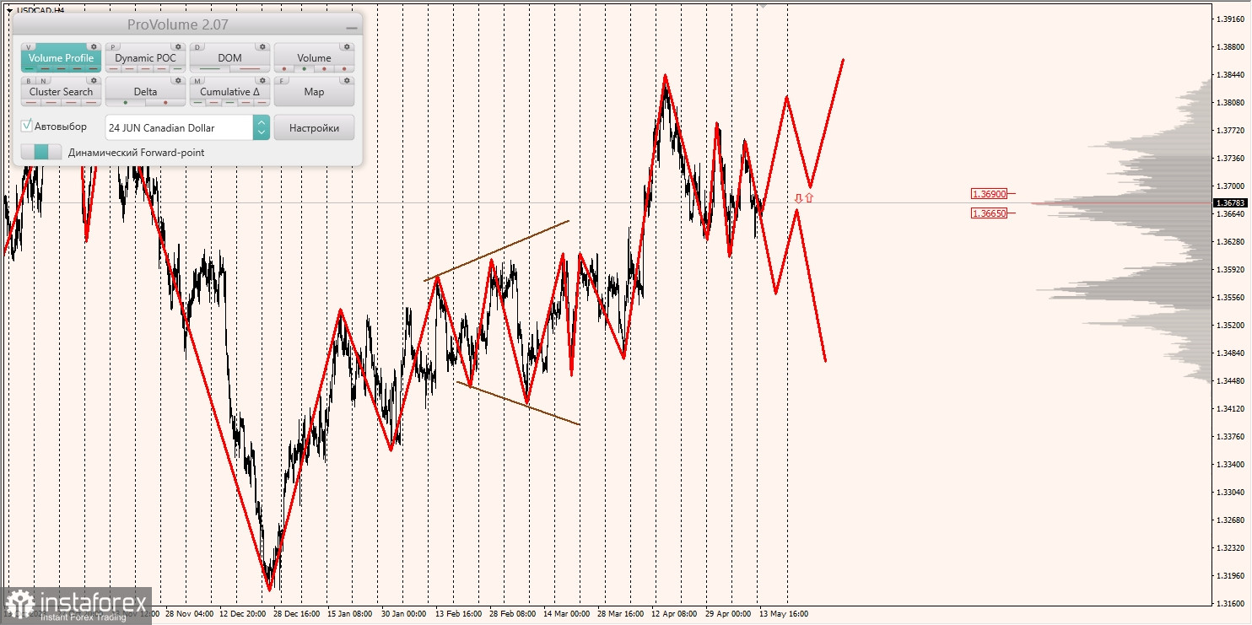The height and width of the screenshot is (625, 1252).
Task: Enable the Delta mode
Action: pos(145,91)
